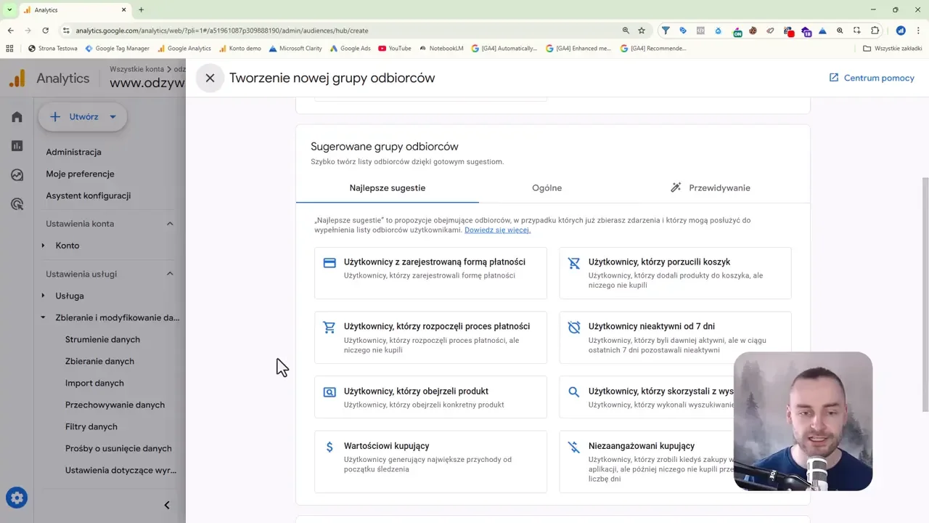Open new browser tab

pyautogui.click(x=141, y=10)
